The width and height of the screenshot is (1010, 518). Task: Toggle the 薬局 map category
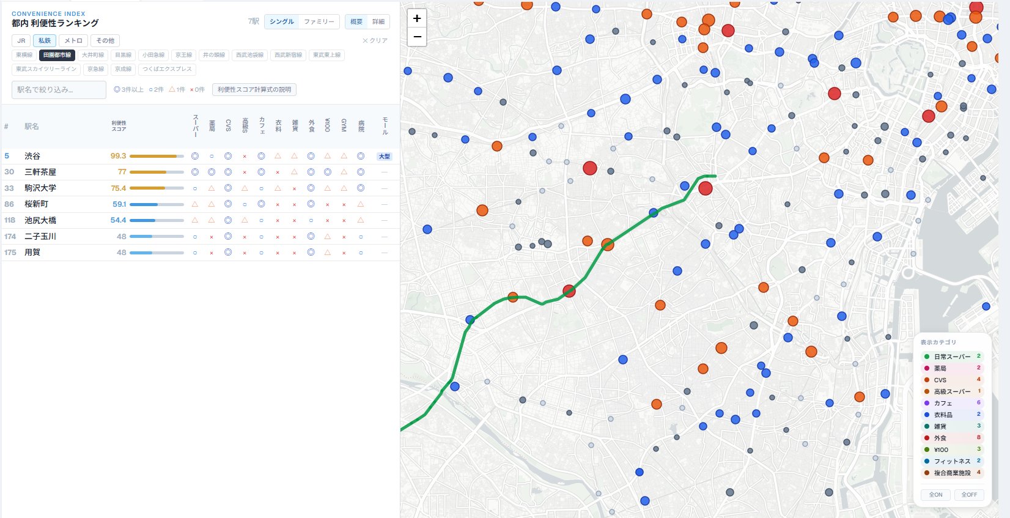[x=952, y=368]
